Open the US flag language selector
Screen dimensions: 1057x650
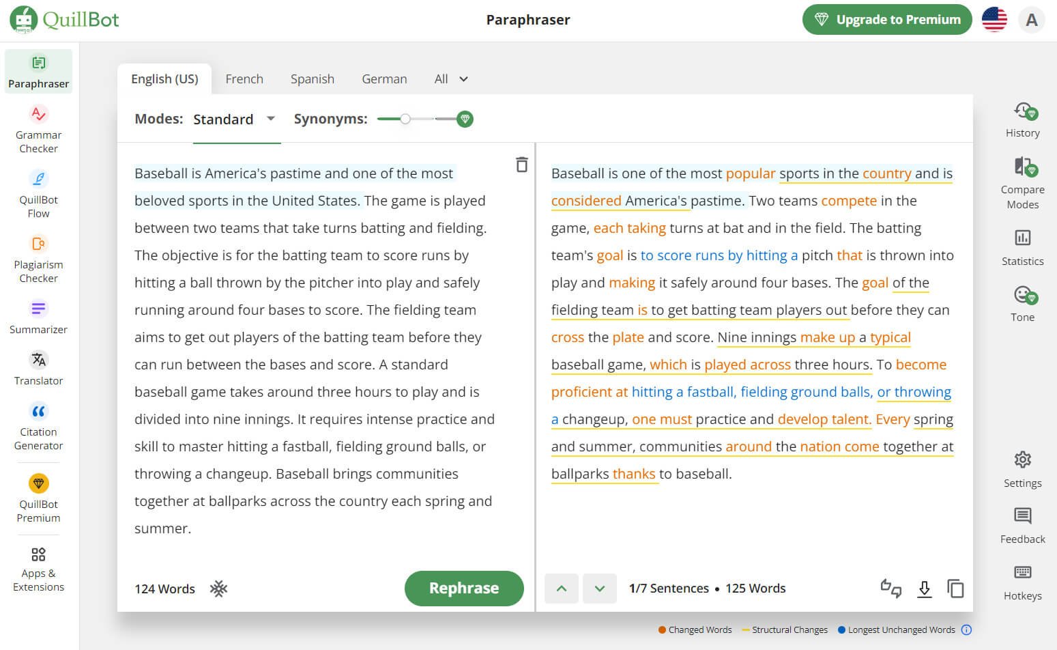(x=994, y=20)
